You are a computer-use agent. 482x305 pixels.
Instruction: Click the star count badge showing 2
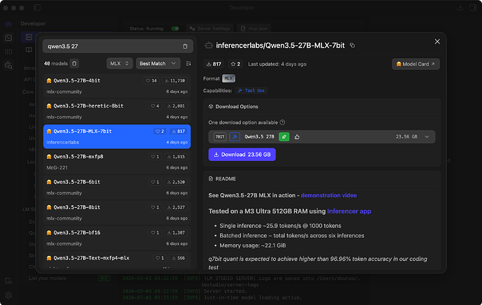tap(236, 64)
